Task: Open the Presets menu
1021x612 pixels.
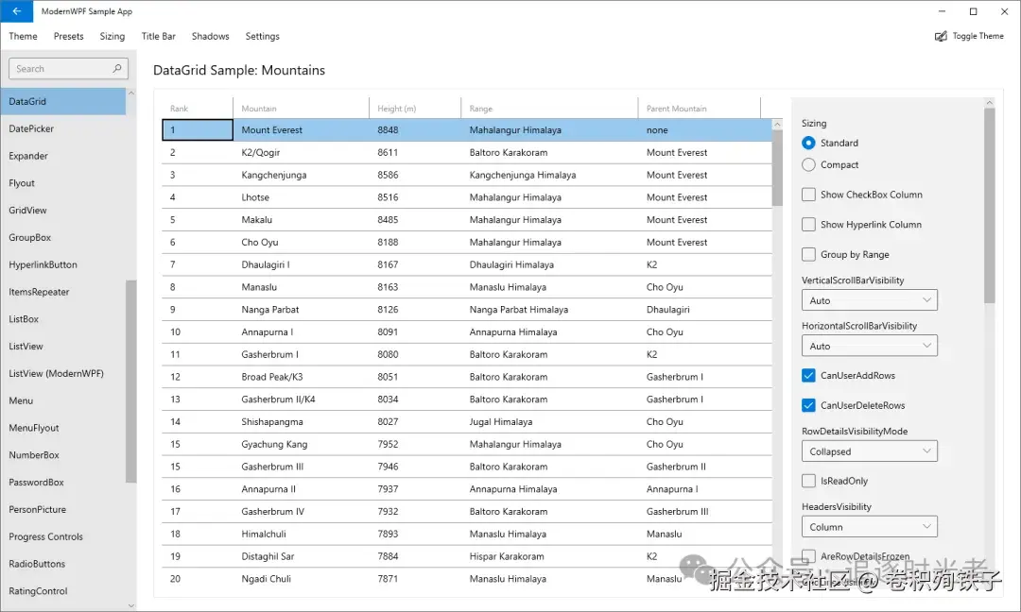Action: 68,37
